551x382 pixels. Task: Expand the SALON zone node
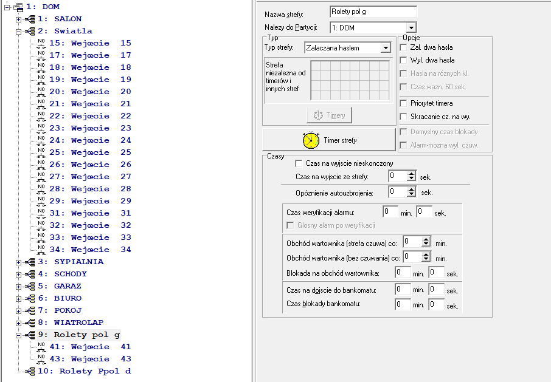[18, 19]
